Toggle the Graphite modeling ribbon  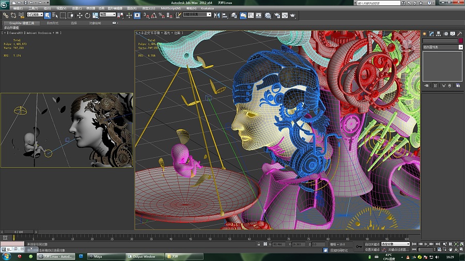point(243,15)
